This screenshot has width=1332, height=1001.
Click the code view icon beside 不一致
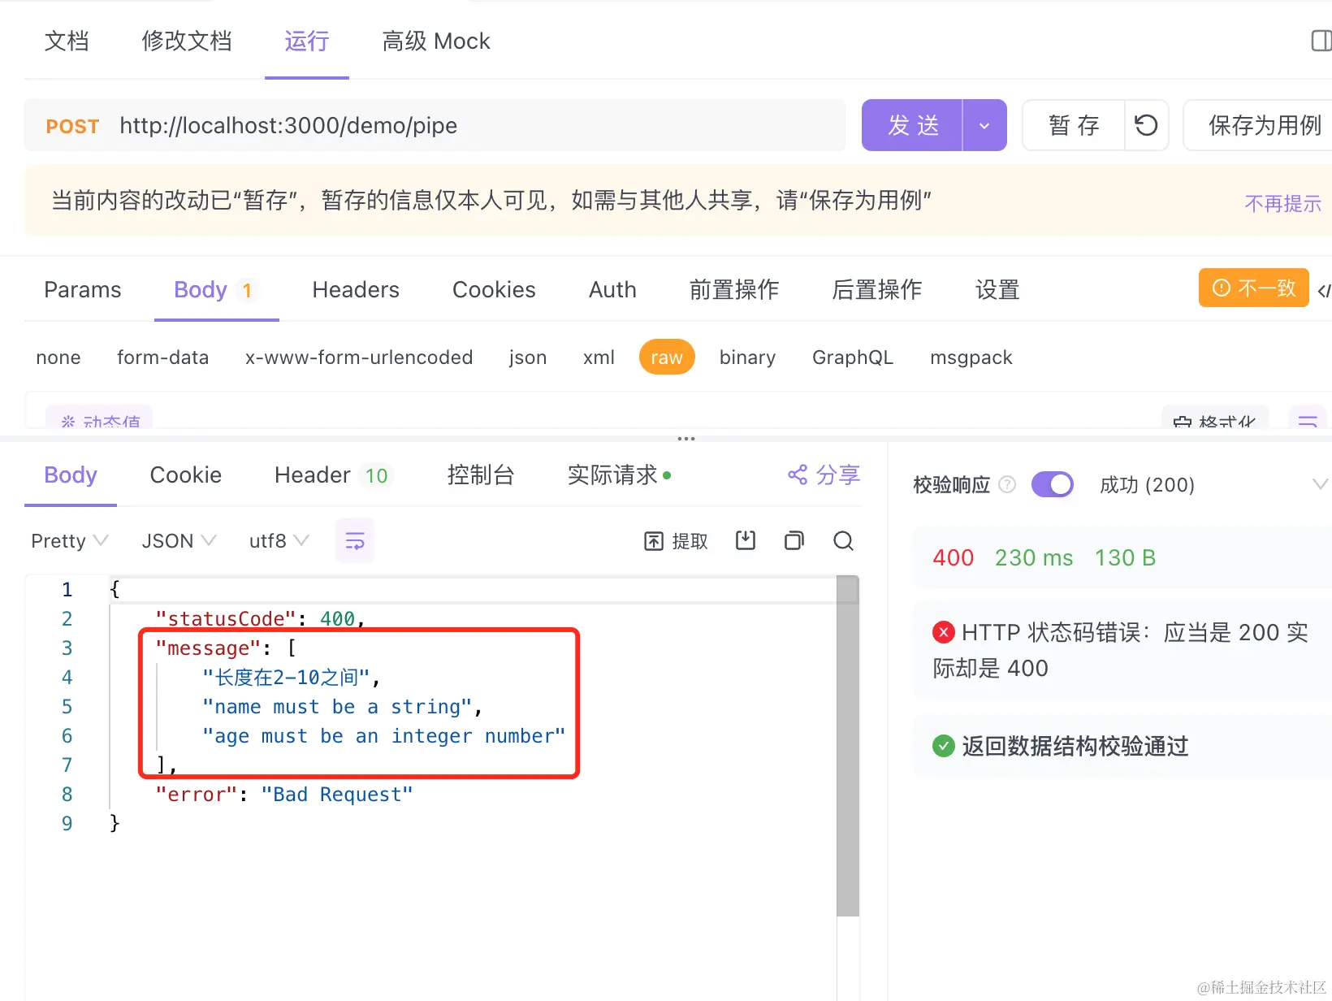click(1324, 290)
